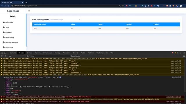
Task: Click the browser back arrow
Action: (2, 6)
